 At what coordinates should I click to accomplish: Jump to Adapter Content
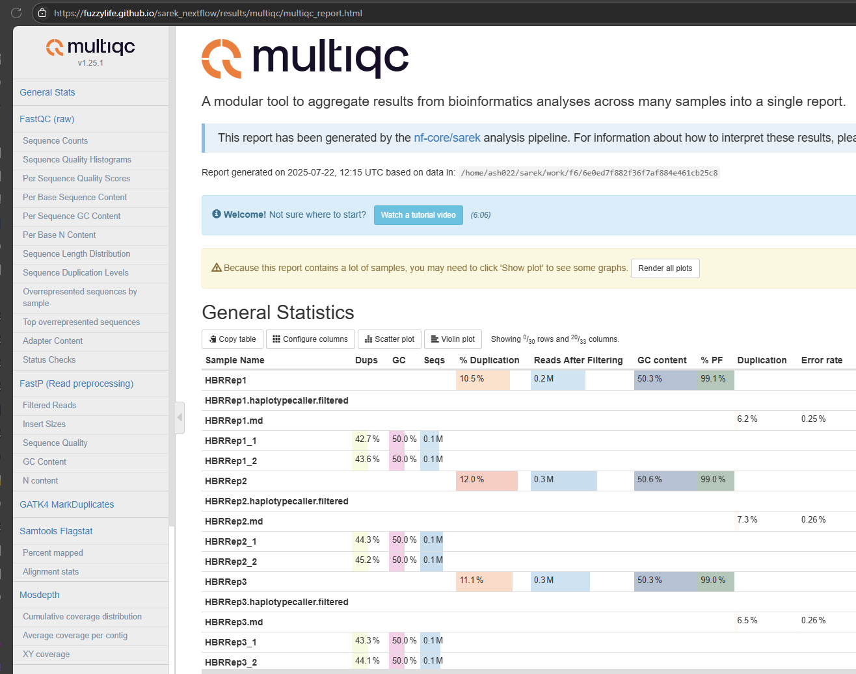point(53,341)
